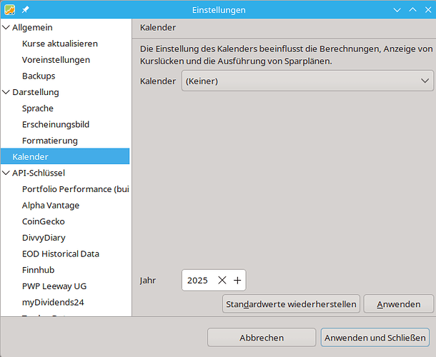
Task: Collapse the API-Schlüssel tree section
Action: click(x=6, y=173)
